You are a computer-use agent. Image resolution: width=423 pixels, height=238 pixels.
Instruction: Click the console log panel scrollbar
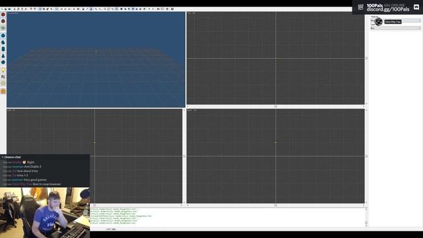(366, 218)
